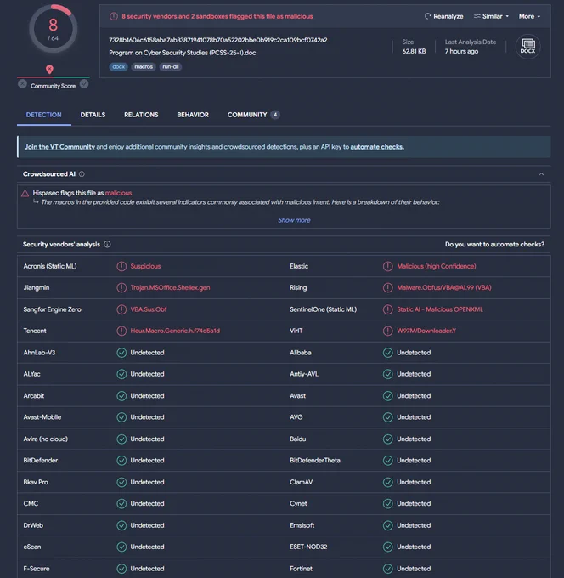The width and height of the screenshot is (564, 578).
Task: Click the file name Program on Cyber Security Studies
Action: (183, 53)
